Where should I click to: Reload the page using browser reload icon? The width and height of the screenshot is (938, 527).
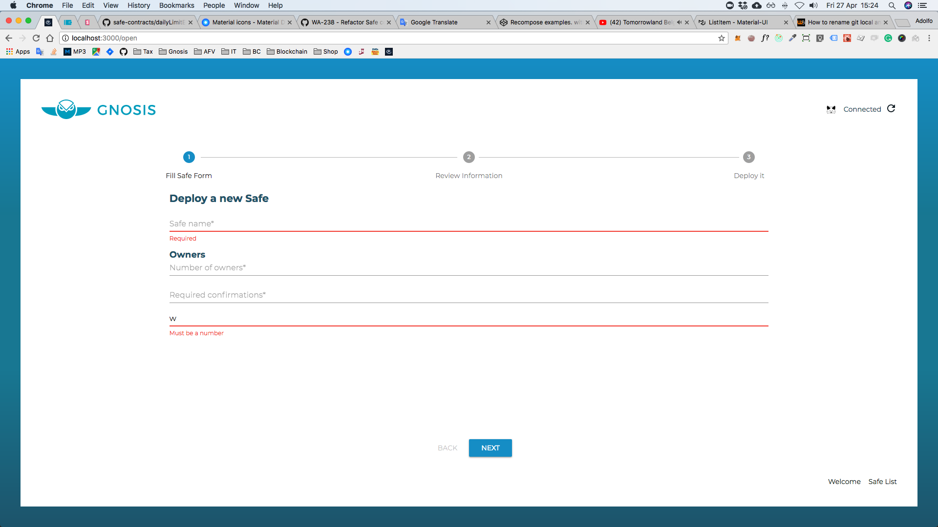point(36,38)
